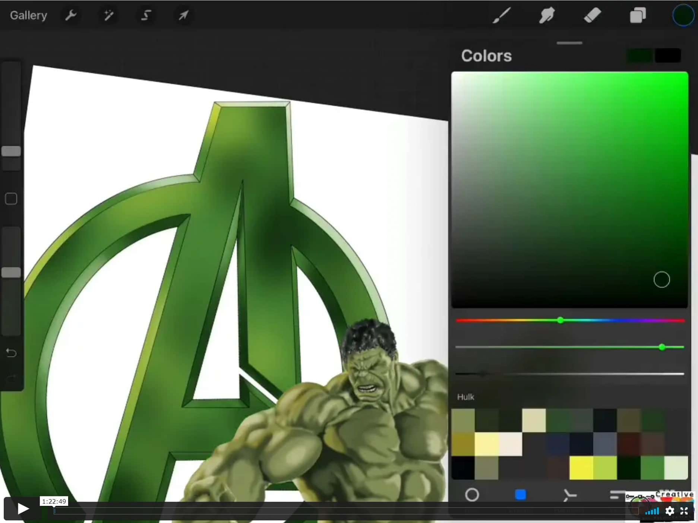Tap the active color circle top right
The image size is (698, 523).
[683, 16]
